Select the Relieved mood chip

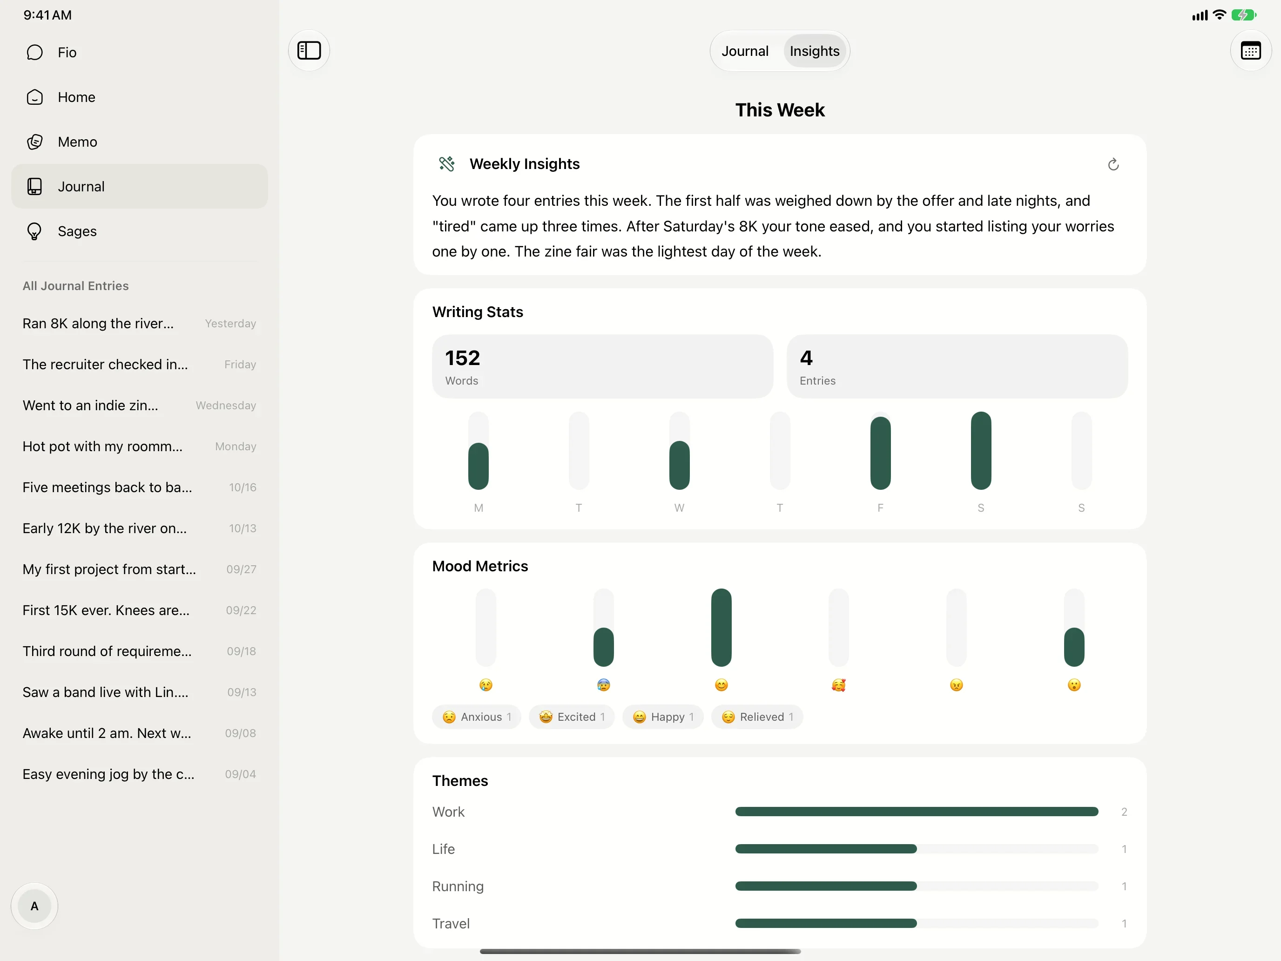pos(757,717)
